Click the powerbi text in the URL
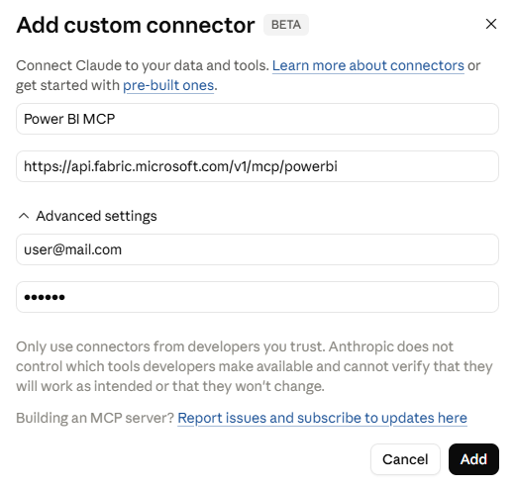This screenshot has height=490, width=516. pyautogui.click(x=311, y=166)
